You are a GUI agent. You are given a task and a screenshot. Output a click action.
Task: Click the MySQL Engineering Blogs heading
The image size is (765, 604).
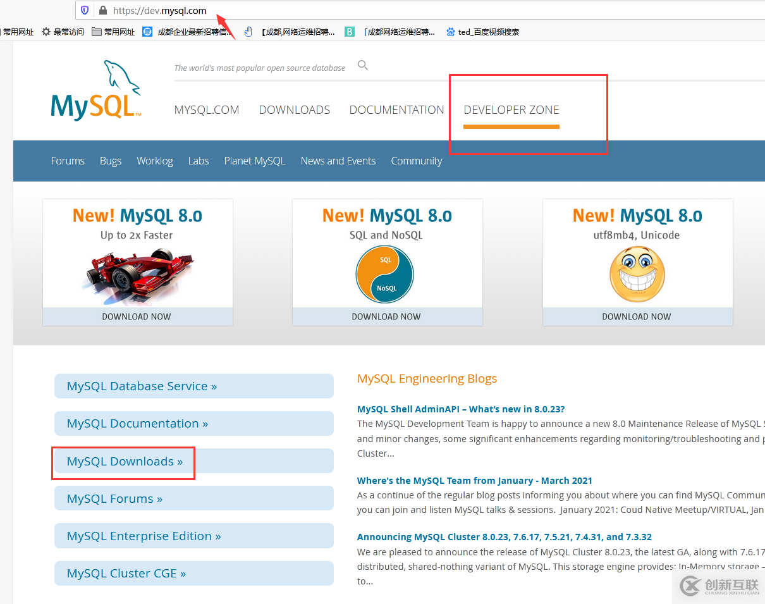pos(427,378)
